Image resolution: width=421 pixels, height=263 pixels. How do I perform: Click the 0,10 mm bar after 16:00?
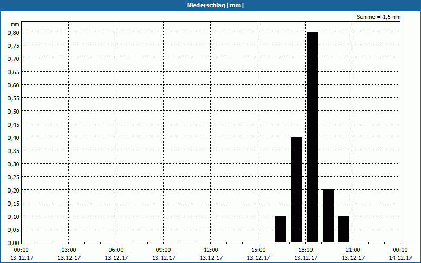(281, 229)
